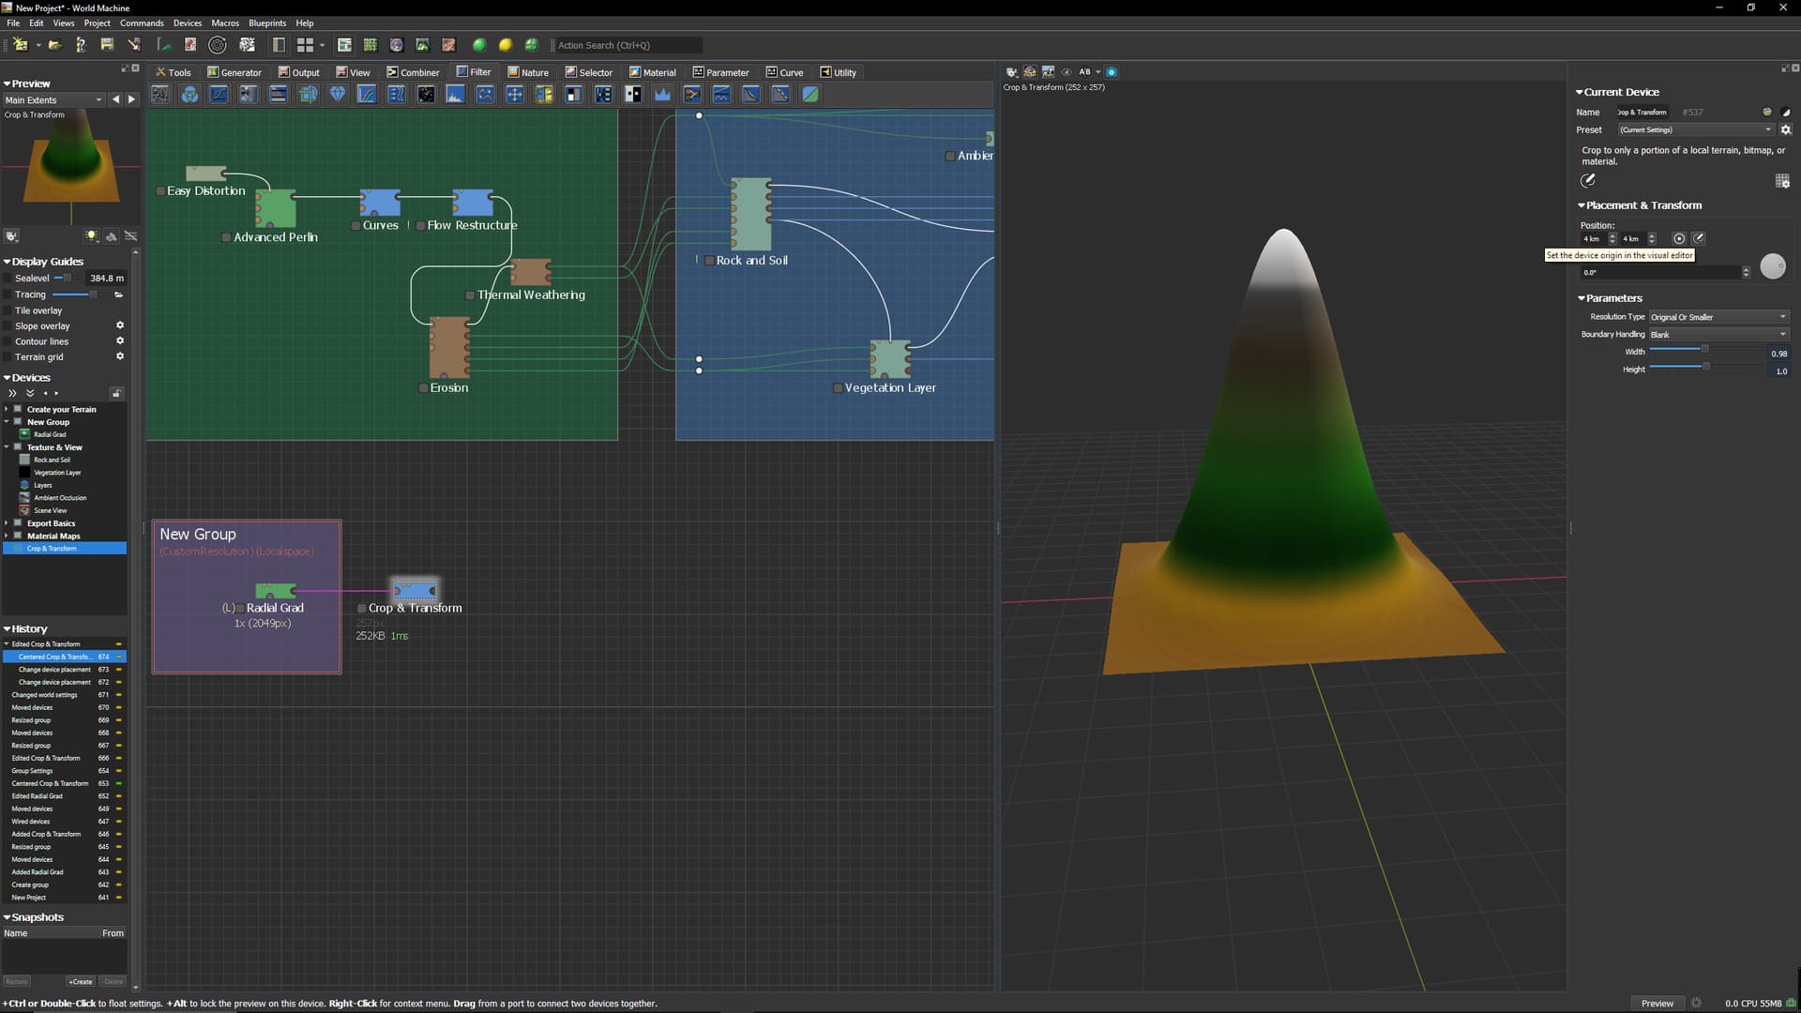This screenshot has height=1013, width=1801.
Task: Open the Main Extents dropdown
Action: click(53, 99)
